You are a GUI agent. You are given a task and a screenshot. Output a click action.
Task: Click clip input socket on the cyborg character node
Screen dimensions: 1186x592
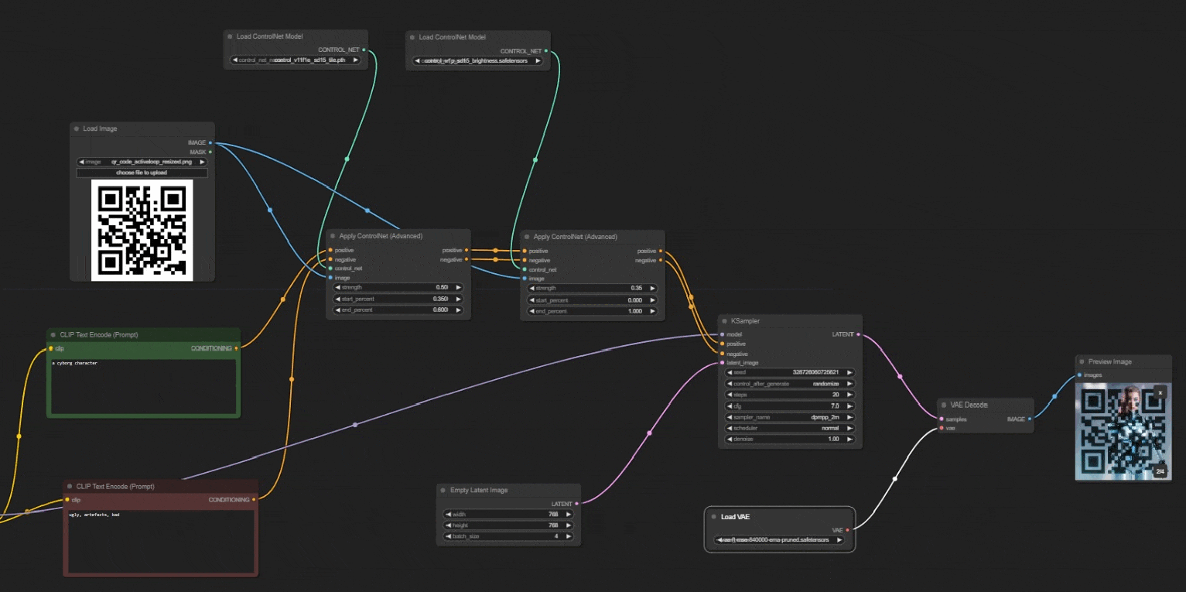tap(51, 349)
